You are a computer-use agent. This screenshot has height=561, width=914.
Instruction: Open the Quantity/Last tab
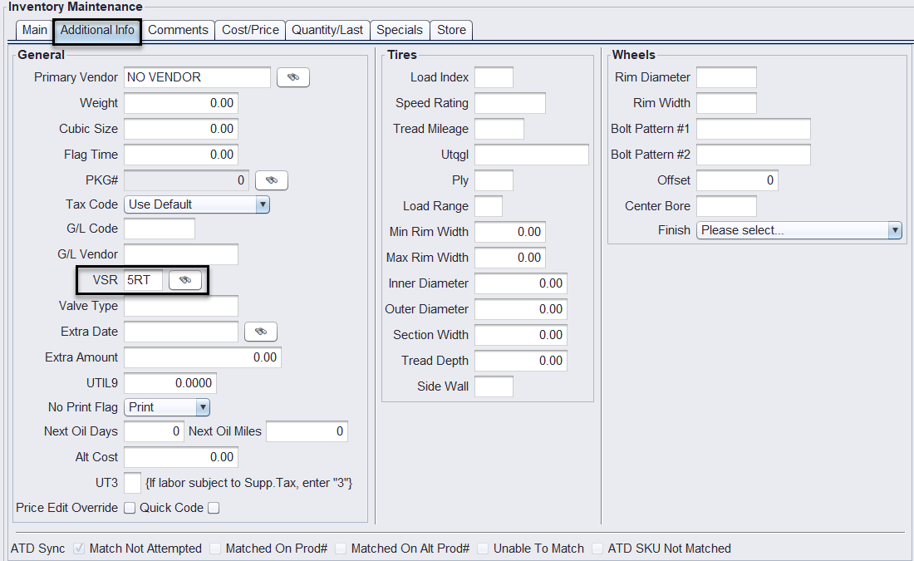[x=327, y=30]
